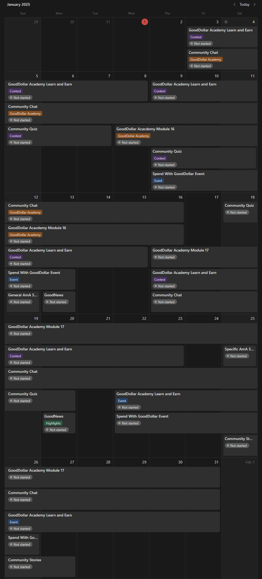Jump to the current date with Today

(x=245, y=4)
